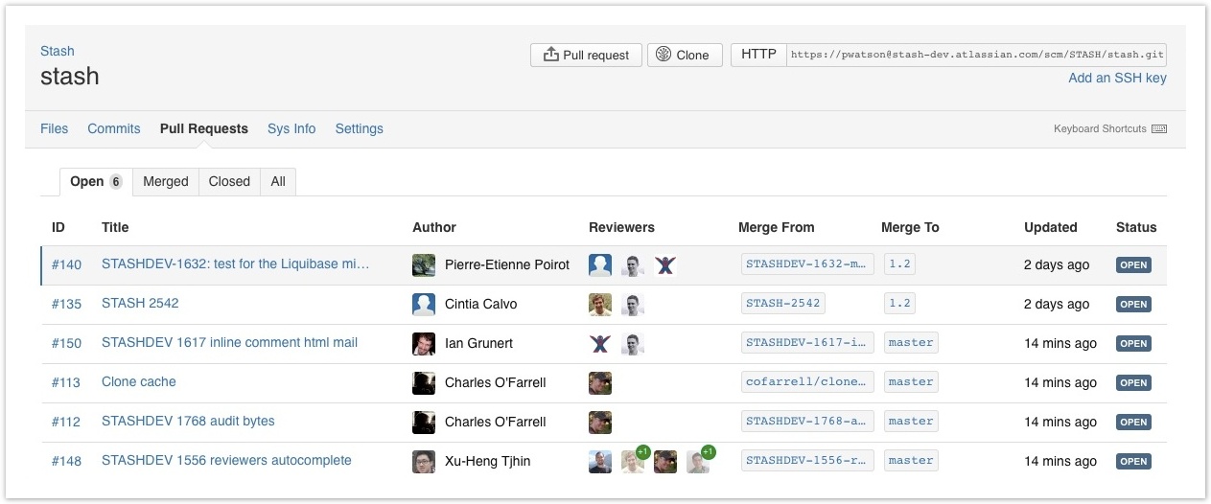Open pull request #113 ID link
Screen dimensions: 1211x504
click(x=66, y=382)
